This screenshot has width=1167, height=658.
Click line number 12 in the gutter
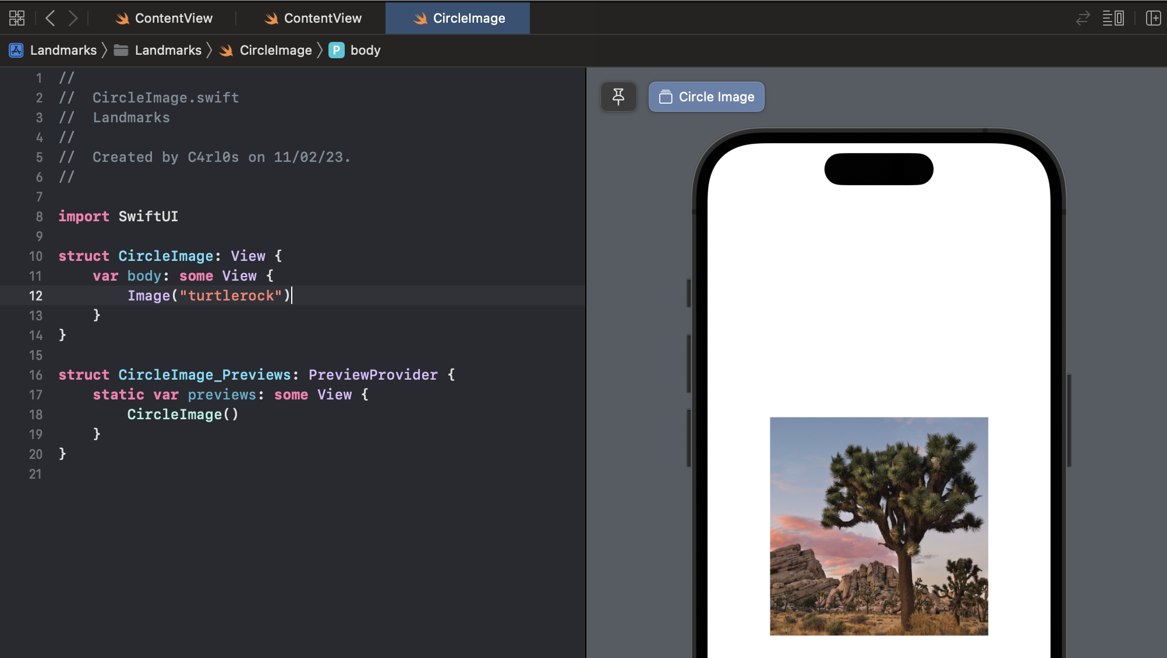[36, 296]
